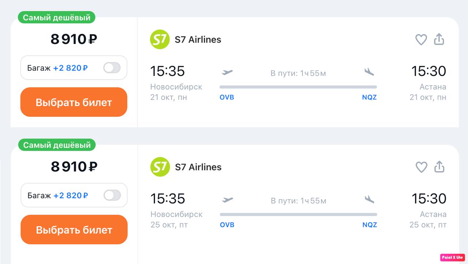The width and height of the screenshot is (468, 264).
Task: Click S7 Airlines logo on second ticket
Action: pos(160,167)
